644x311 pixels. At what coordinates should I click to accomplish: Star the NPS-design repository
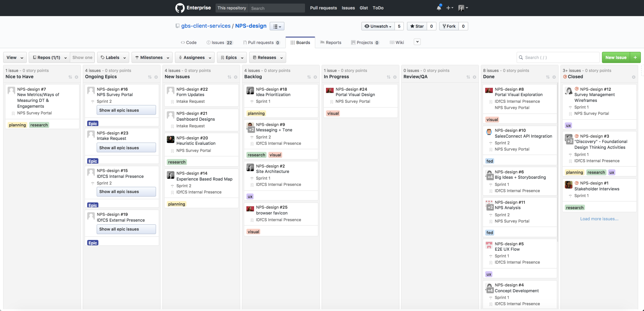click(417, 26)
